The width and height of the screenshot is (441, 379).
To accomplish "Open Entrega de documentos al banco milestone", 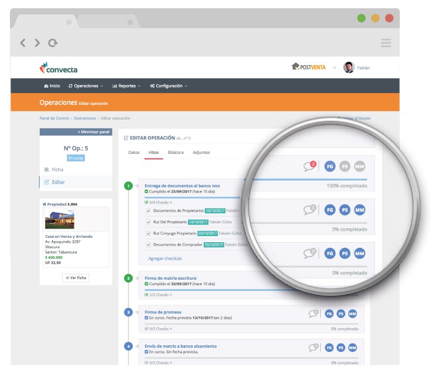I will (x=182, y=186).
